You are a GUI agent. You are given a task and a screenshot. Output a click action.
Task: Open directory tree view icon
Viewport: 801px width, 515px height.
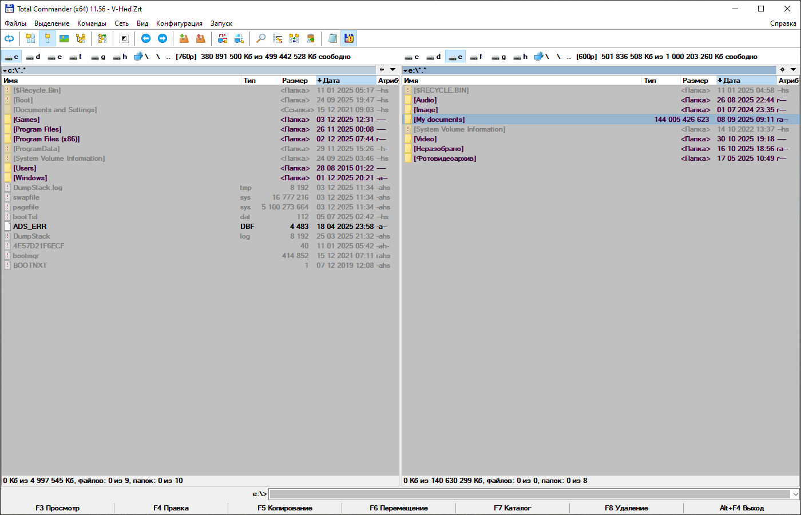coord(81,38)
